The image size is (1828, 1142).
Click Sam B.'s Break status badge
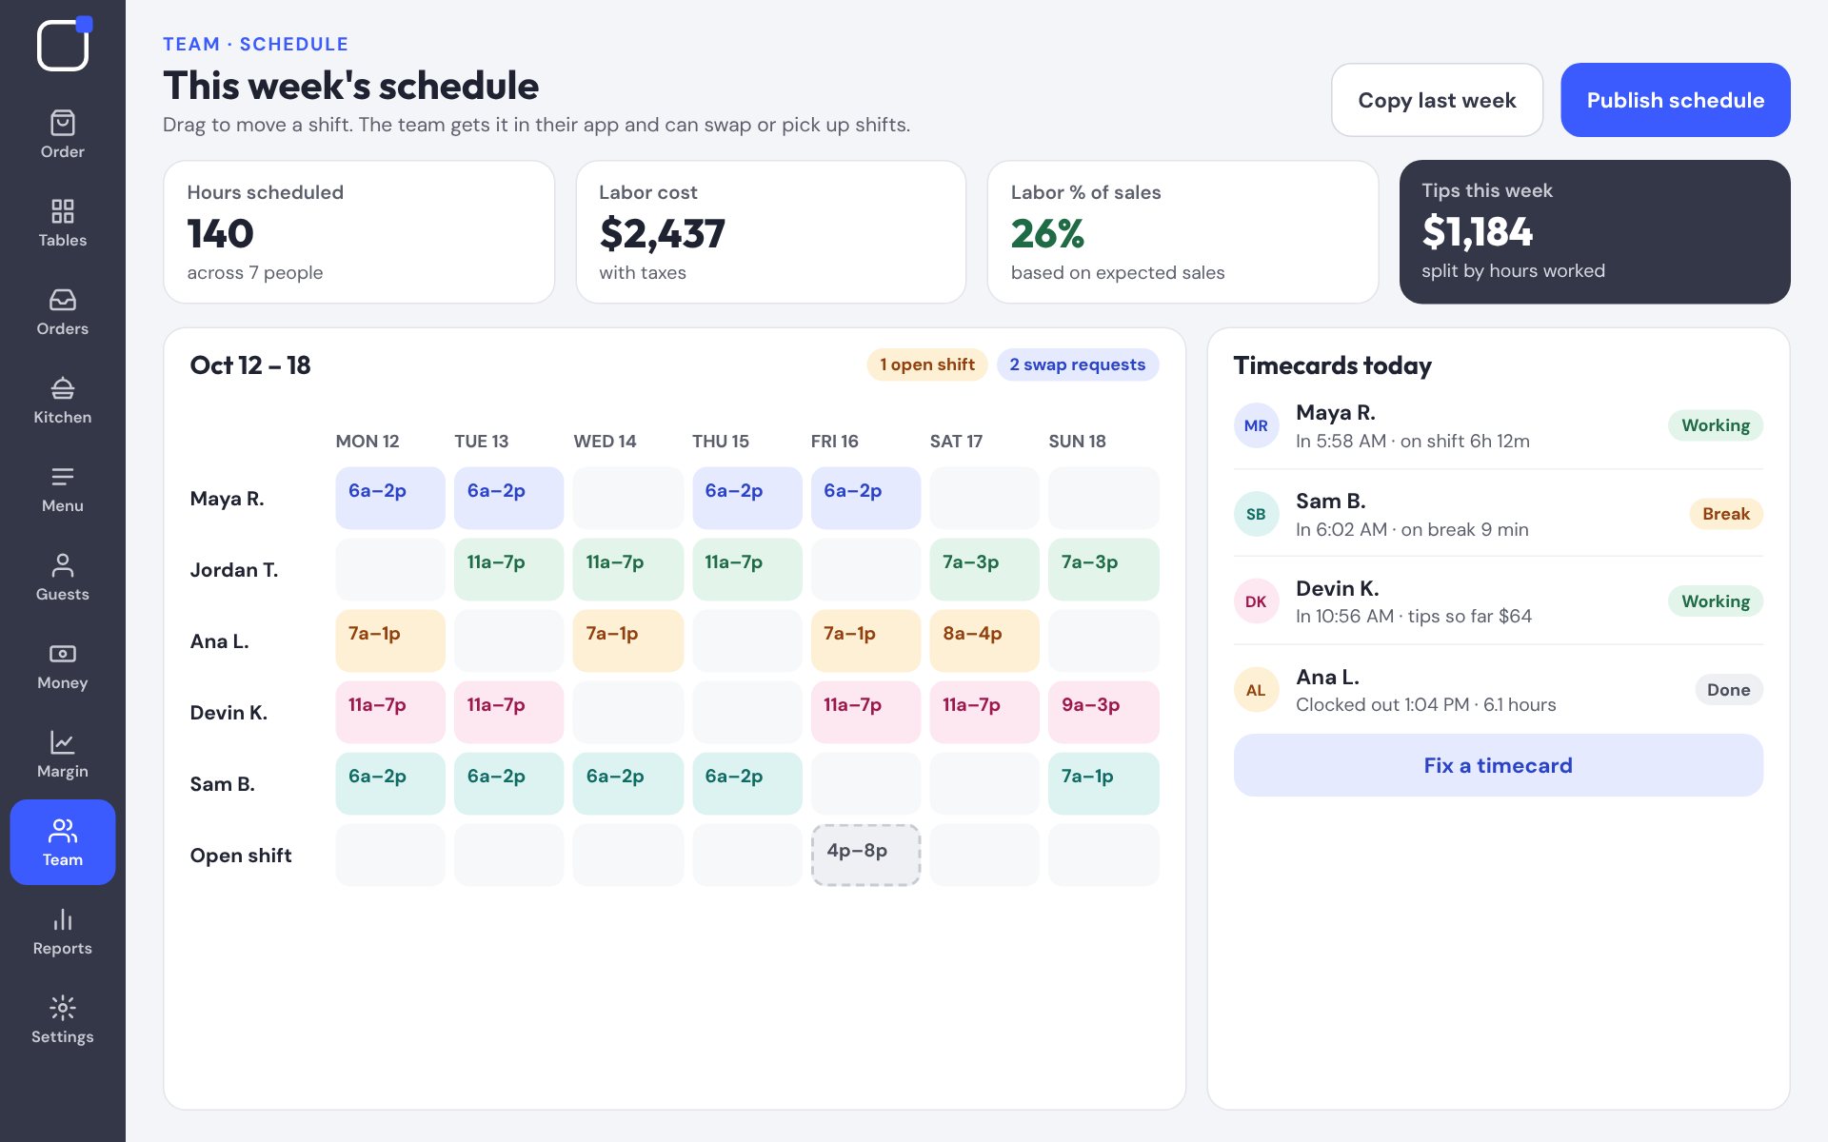pyautogui.click(x=1725, y=514)
